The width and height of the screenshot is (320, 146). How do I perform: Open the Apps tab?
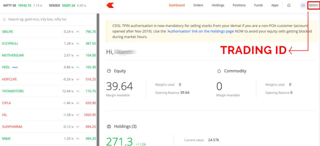click(x=275, y=5)
